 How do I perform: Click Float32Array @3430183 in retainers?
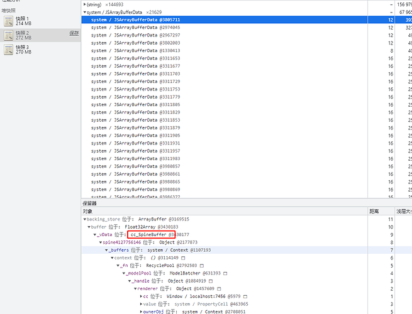(x=152, y=227)
